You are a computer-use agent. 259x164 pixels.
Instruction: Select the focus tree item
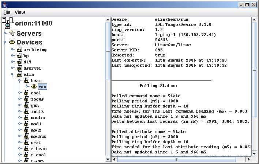coord(37,99)
